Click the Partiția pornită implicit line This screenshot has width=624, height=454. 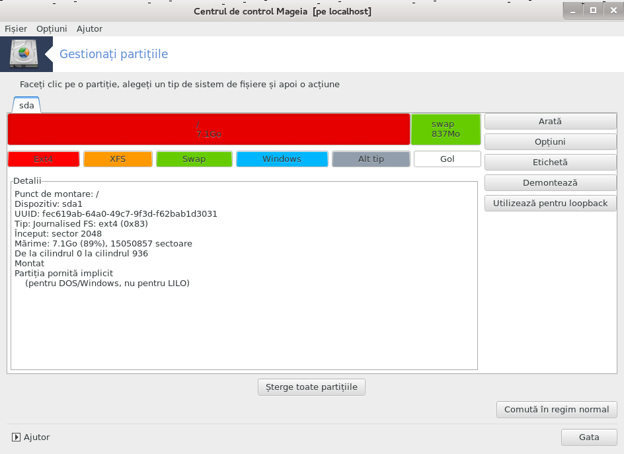[63, 274]
